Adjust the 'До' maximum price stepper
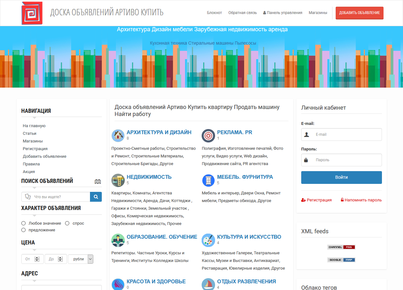The height and width of the screenshot is (290, 403). point(60,259)
